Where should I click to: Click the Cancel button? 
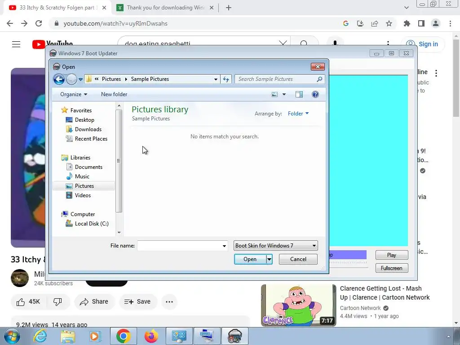tap(298, 259)
